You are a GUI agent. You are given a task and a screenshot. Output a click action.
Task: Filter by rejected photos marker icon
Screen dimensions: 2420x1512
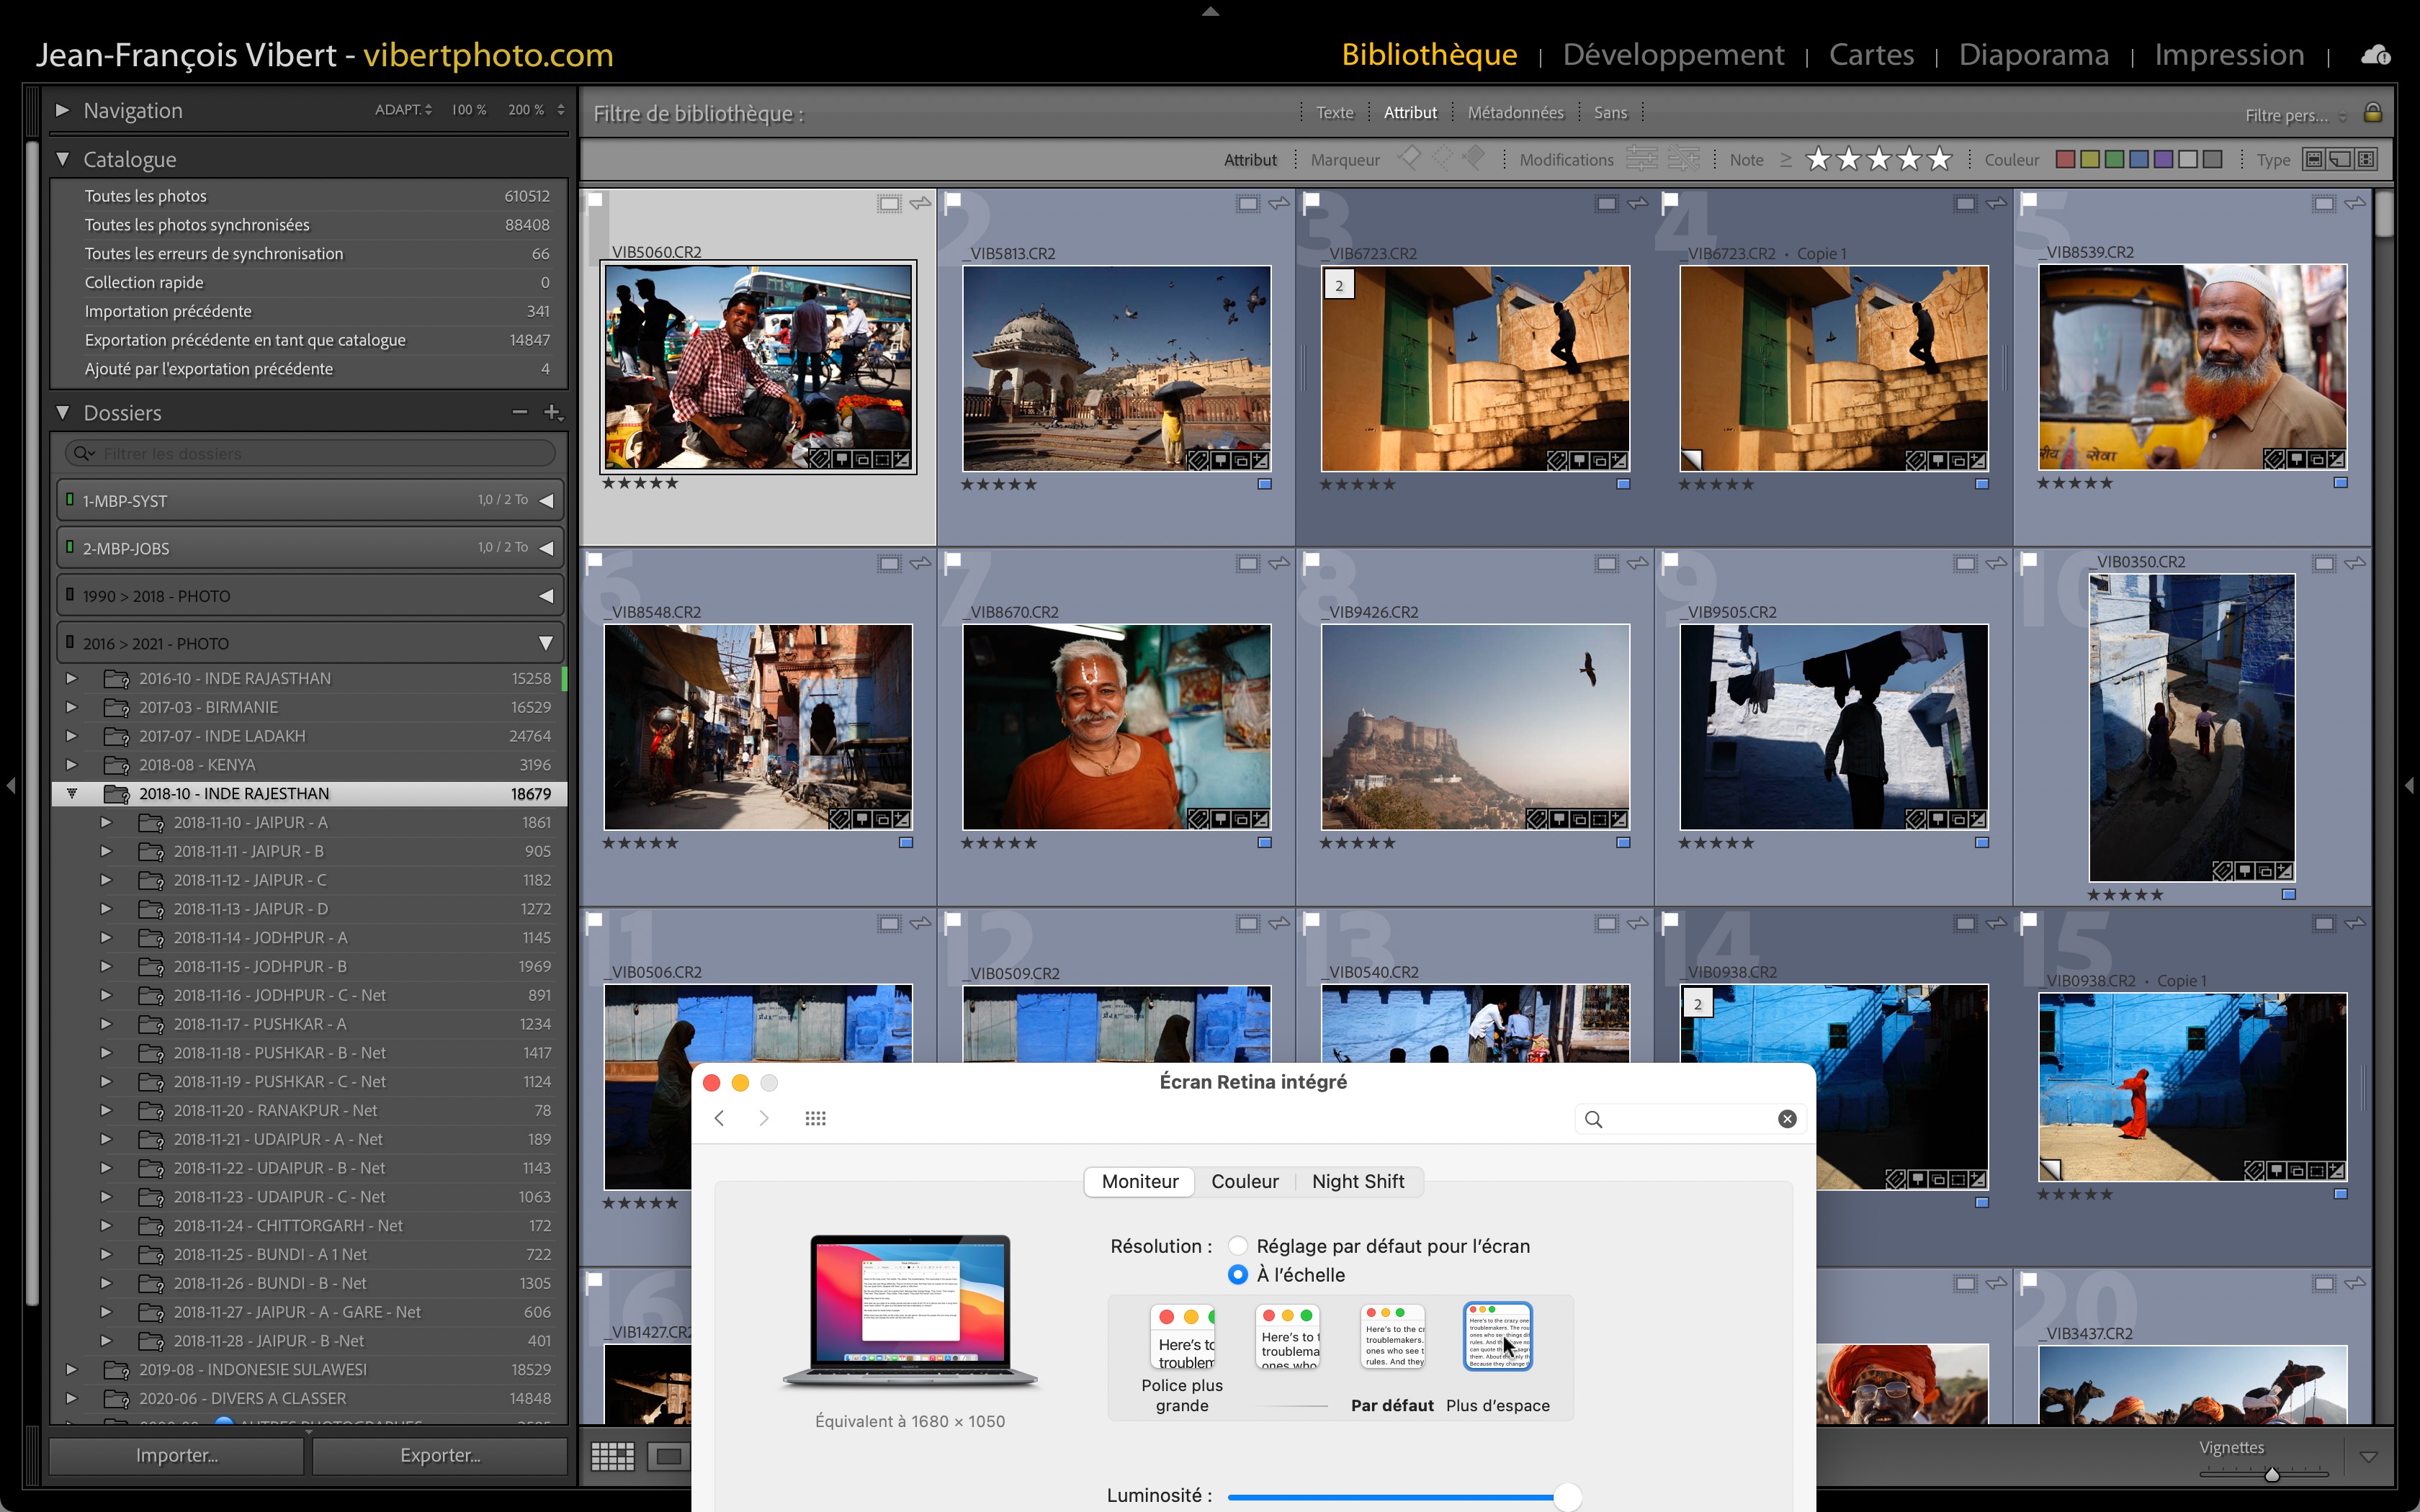pos(1474,158)
